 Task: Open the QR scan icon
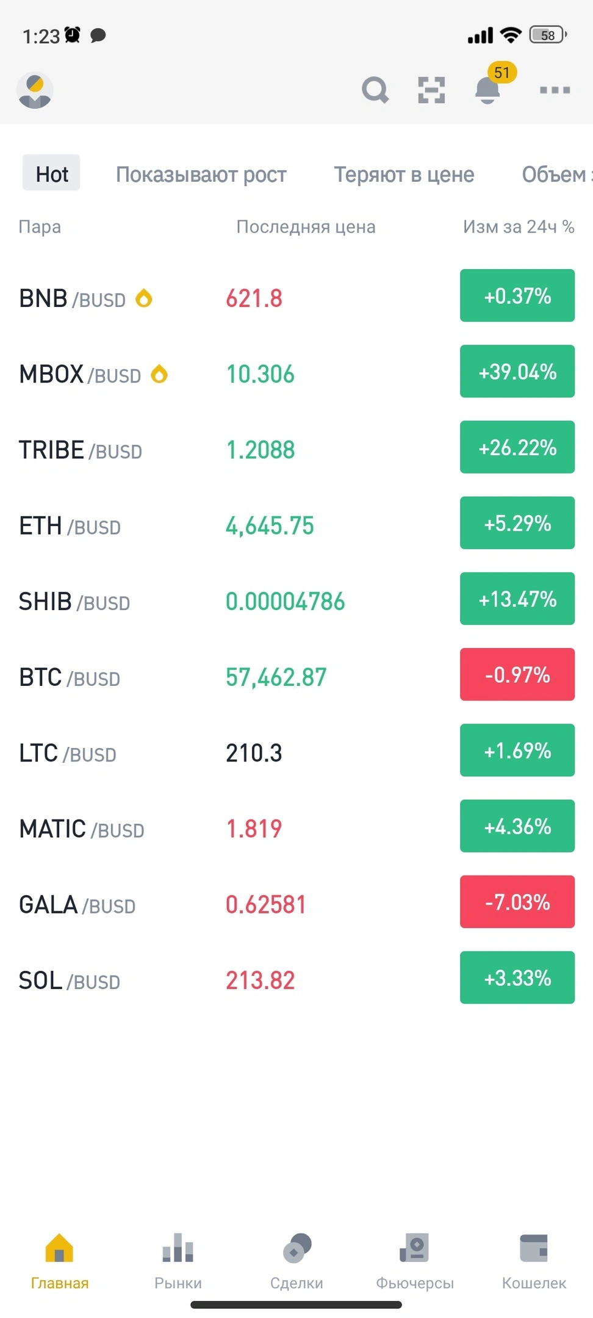click(431, 90)
